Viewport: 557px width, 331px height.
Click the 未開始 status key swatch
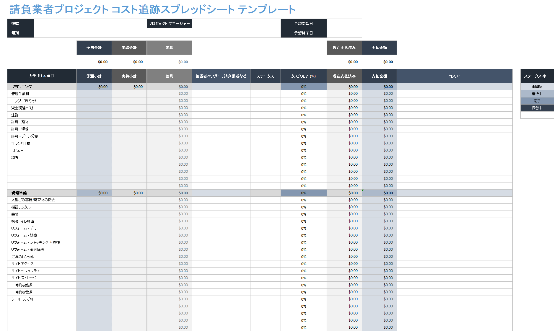pos(537,87)
